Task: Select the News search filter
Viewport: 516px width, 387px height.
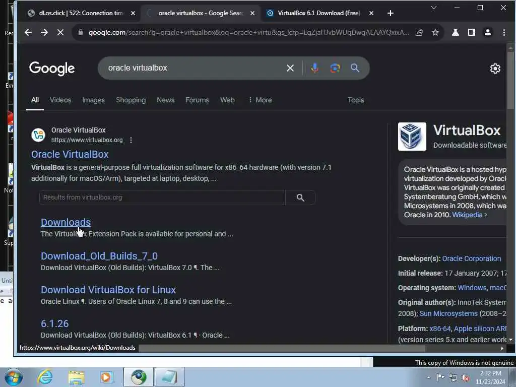Action: click(165, 100)
